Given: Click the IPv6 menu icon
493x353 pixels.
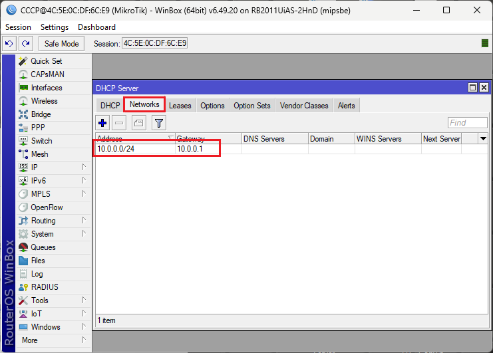Looking at the screenshot, I should pos(23,181).
